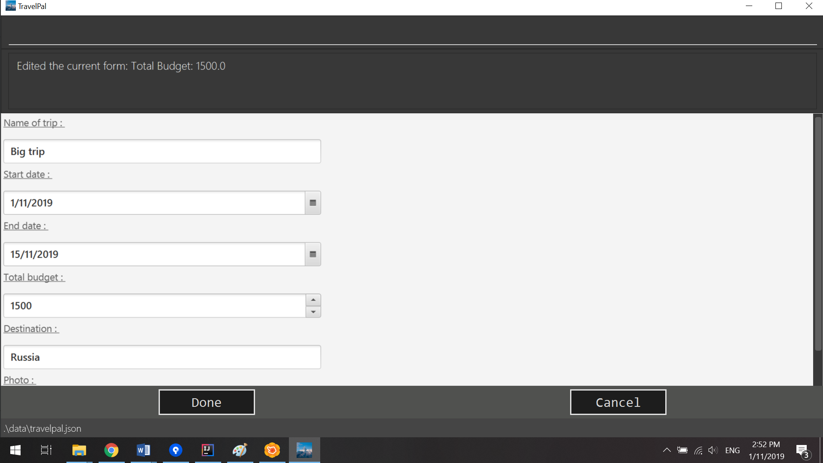Click the Name of trip label

tap(34, 123)
